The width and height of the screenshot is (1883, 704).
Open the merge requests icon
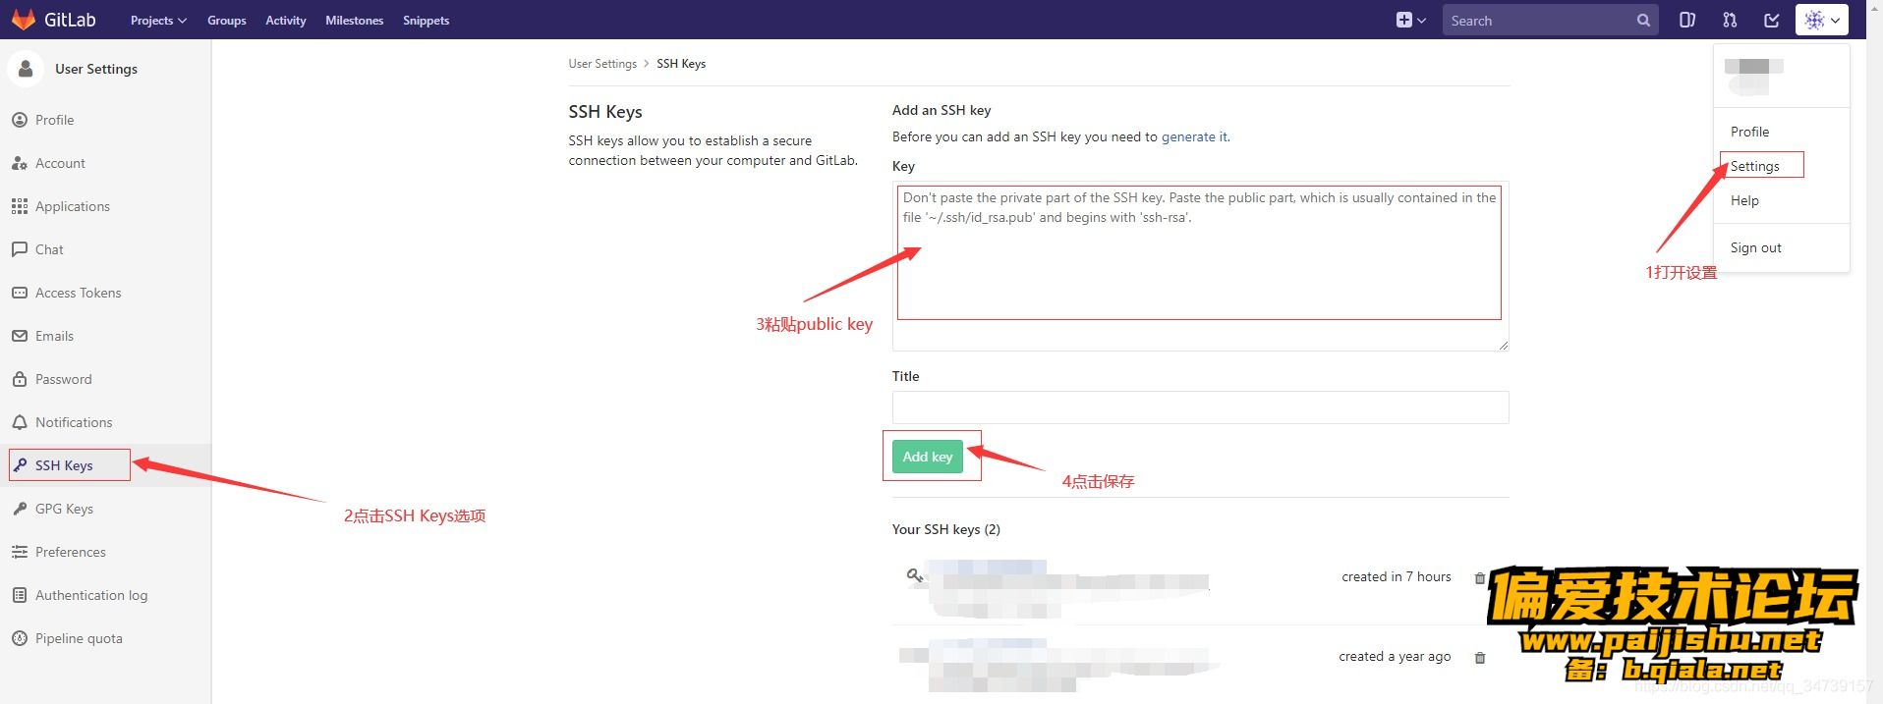1730,20
